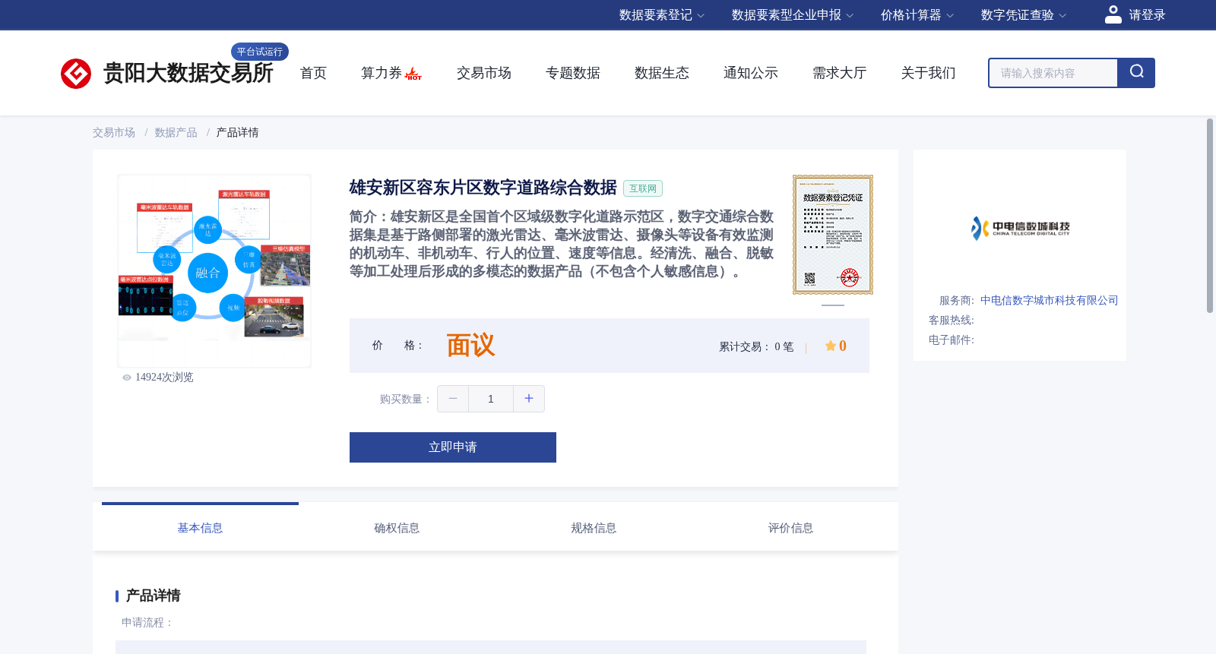
Task: Click the user avatar login icon
Action: 1113,14
